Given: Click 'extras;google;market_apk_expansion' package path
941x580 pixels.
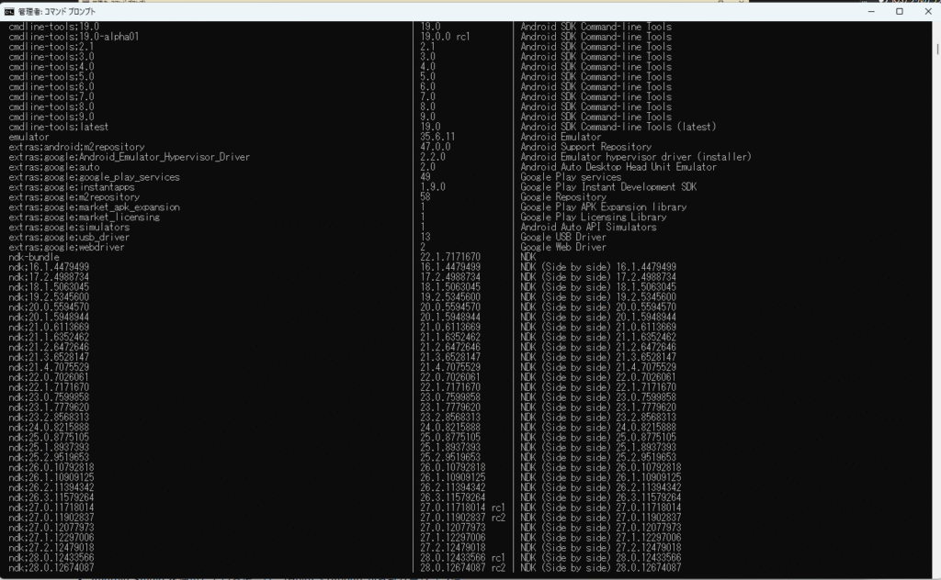Looking at the screenshot, I should tap(95, 207).
